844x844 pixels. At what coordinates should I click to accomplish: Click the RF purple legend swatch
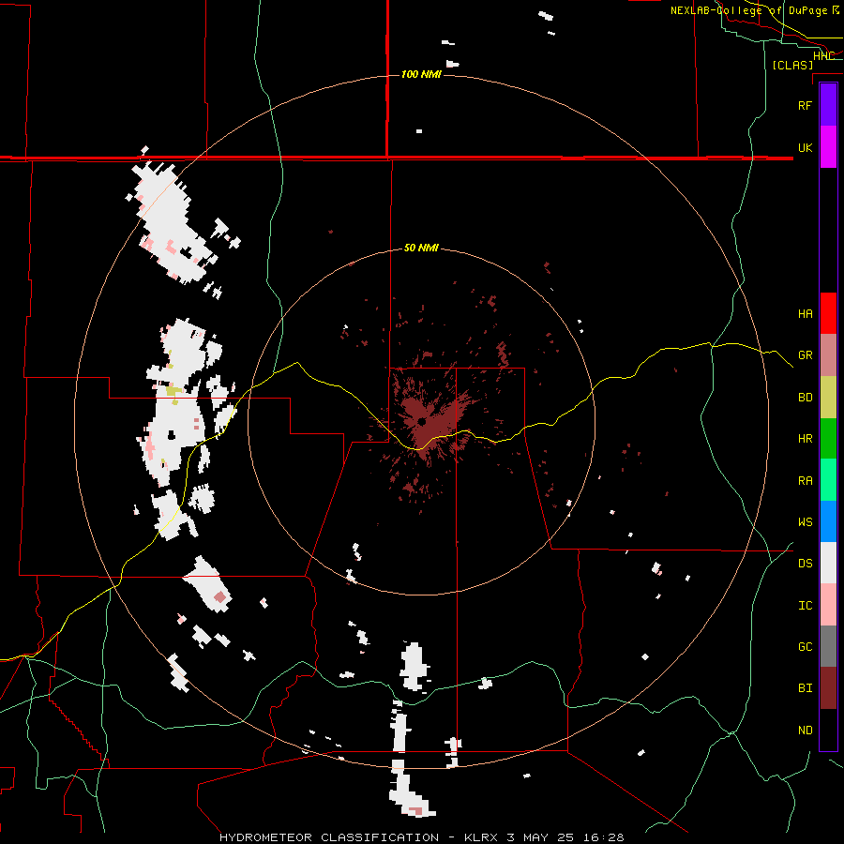pos(828,104)
